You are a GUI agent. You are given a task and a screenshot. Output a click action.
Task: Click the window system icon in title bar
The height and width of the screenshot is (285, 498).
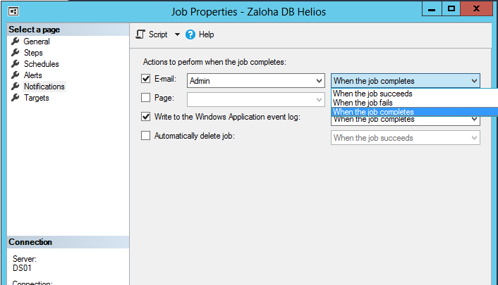13,11
